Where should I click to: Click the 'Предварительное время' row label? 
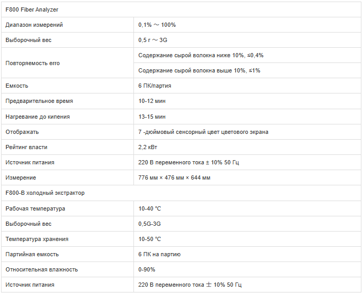[39, 101]
